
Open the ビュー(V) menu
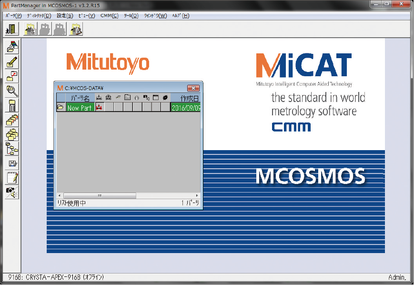[87, 16]
